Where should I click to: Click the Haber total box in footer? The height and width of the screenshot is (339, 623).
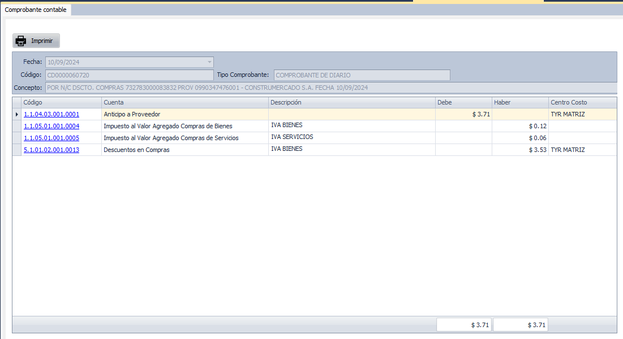[520, 325]
